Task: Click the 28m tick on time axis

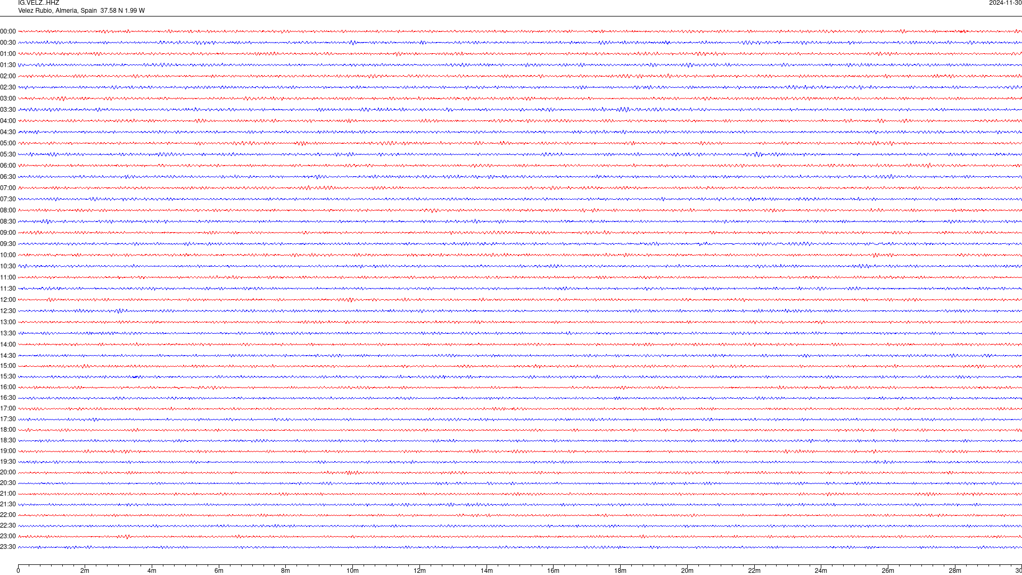Action: pyautogui.click(x=955, y=571)
